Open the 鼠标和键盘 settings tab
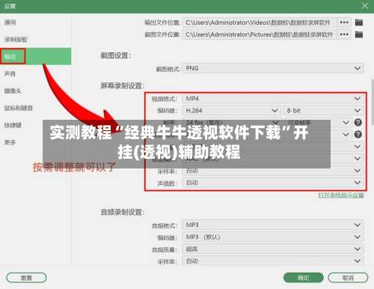374x289 pixels. coord(19,108)
